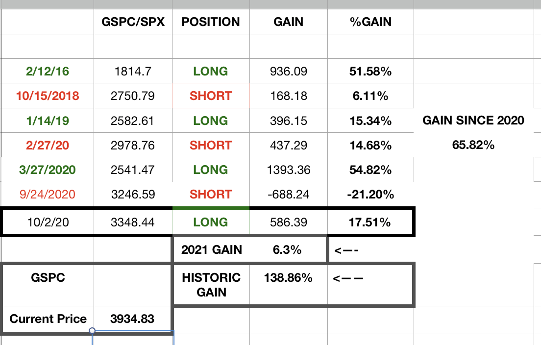Click the cell showing 2750.79

133,96
